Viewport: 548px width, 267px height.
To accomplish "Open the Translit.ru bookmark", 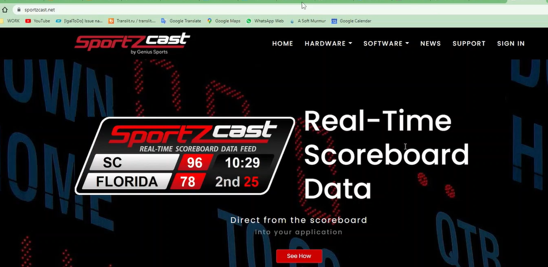I will 132,21.
